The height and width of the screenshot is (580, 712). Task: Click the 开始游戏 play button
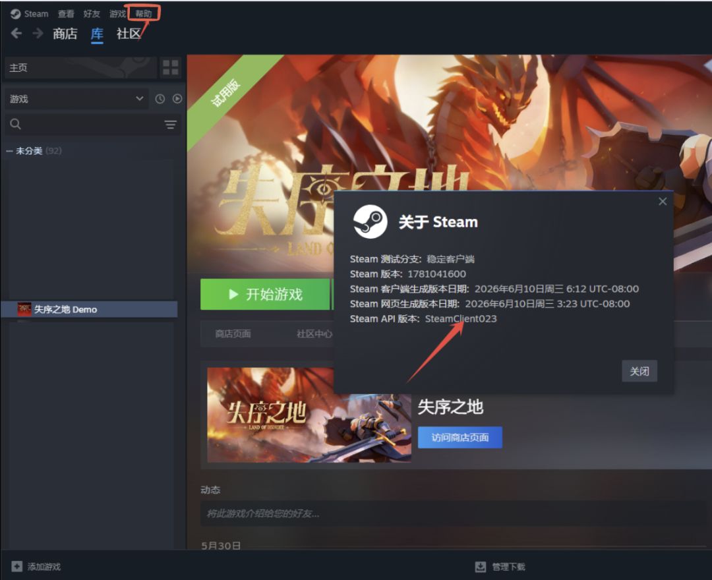tap(265, 295)
